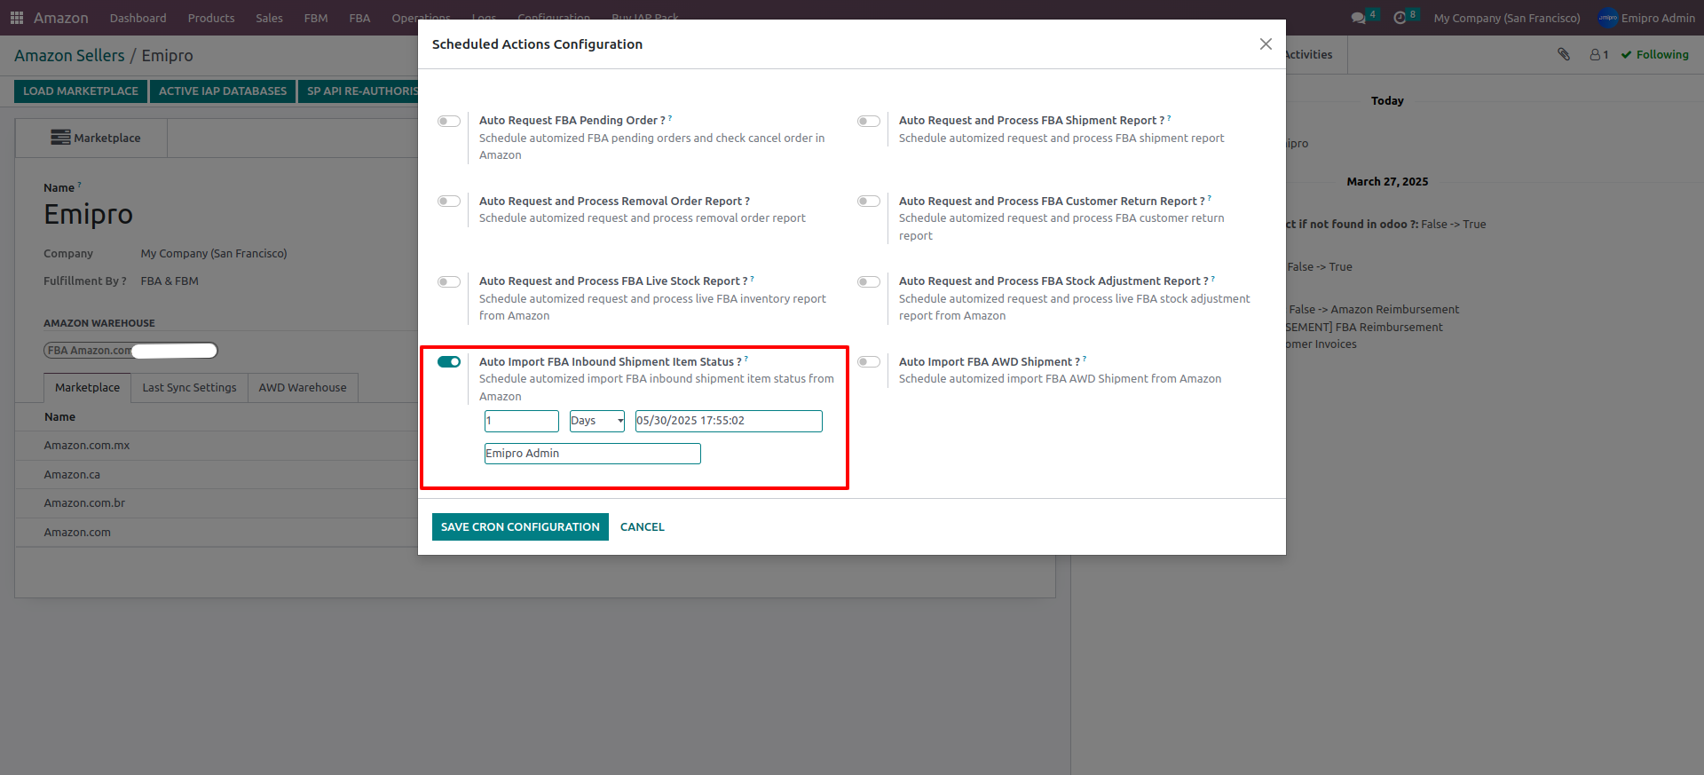Viewport: 1704px width, 775px height.
Task: Open the Products menu
Action: point(211,18)
